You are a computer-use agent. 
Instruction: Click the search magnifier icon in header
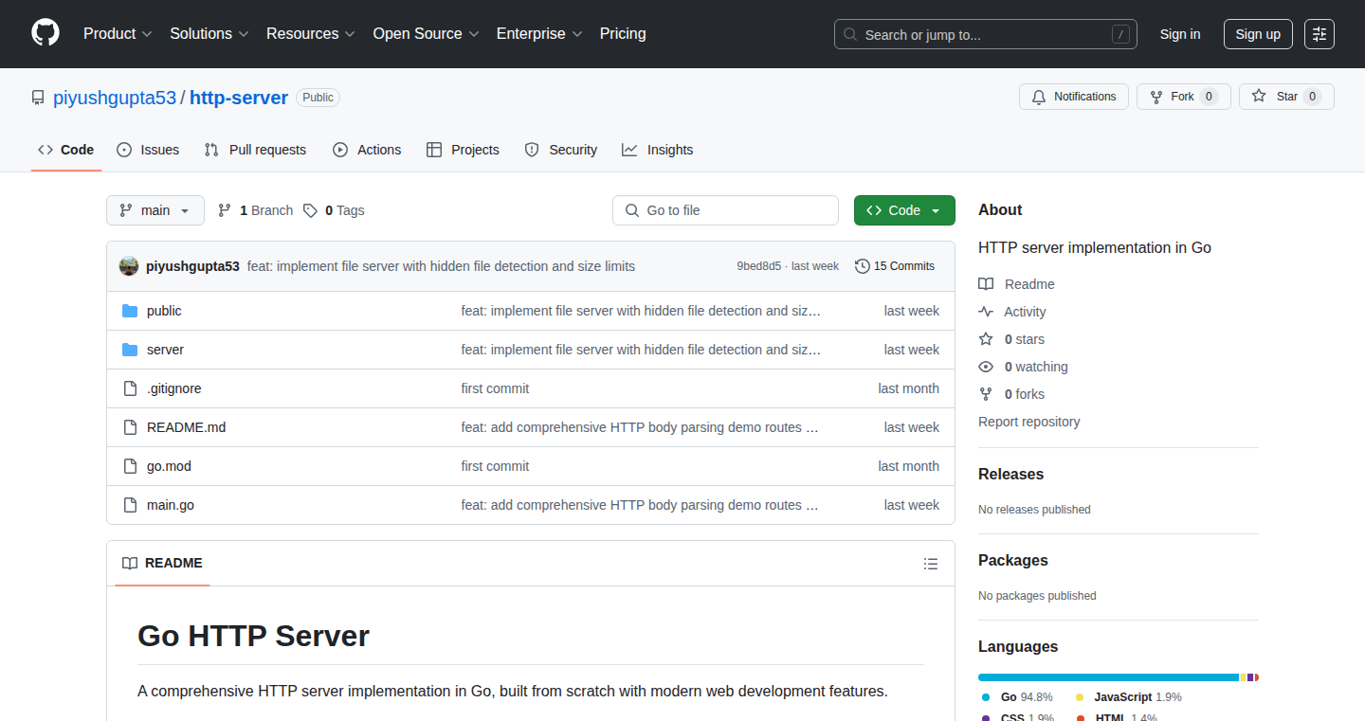(x=850, y=34)
